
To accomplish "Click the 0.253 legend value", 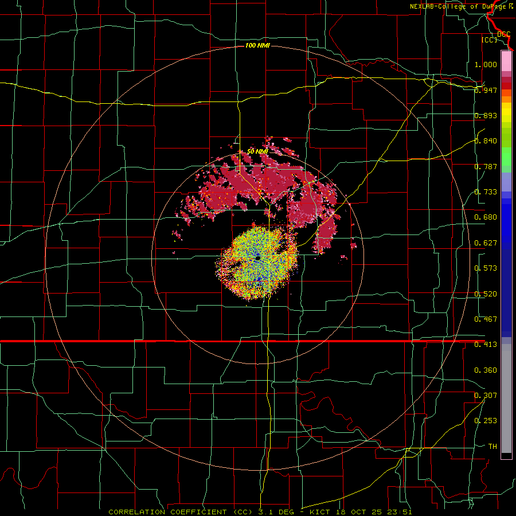I will click(486, 421).
